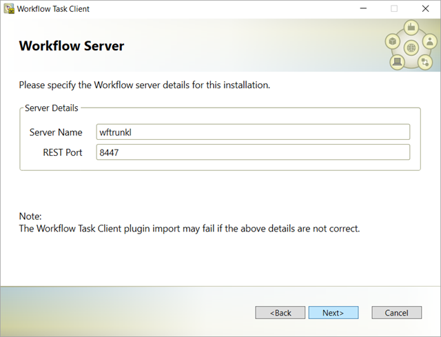Image resolution: width=441 pixels, height=337 pixels.
Task: Go back with the <Back button
Action: [x=280, y=312]
